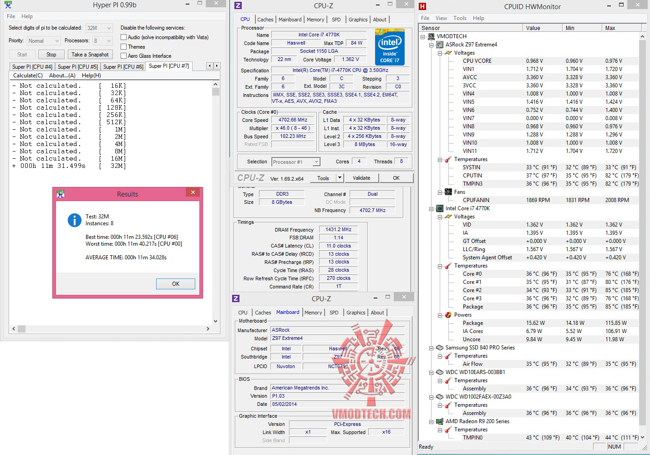Image resolution: width=650 pixels, height=455 pixels.
Task: Click the Intel Core i7 logo badge
Action: click(390, 47)
